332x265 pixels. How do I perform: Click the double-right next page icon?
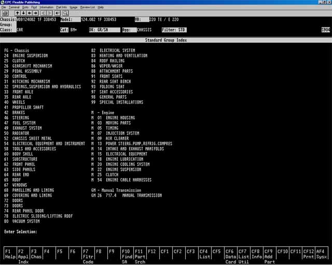coord(49,13)
